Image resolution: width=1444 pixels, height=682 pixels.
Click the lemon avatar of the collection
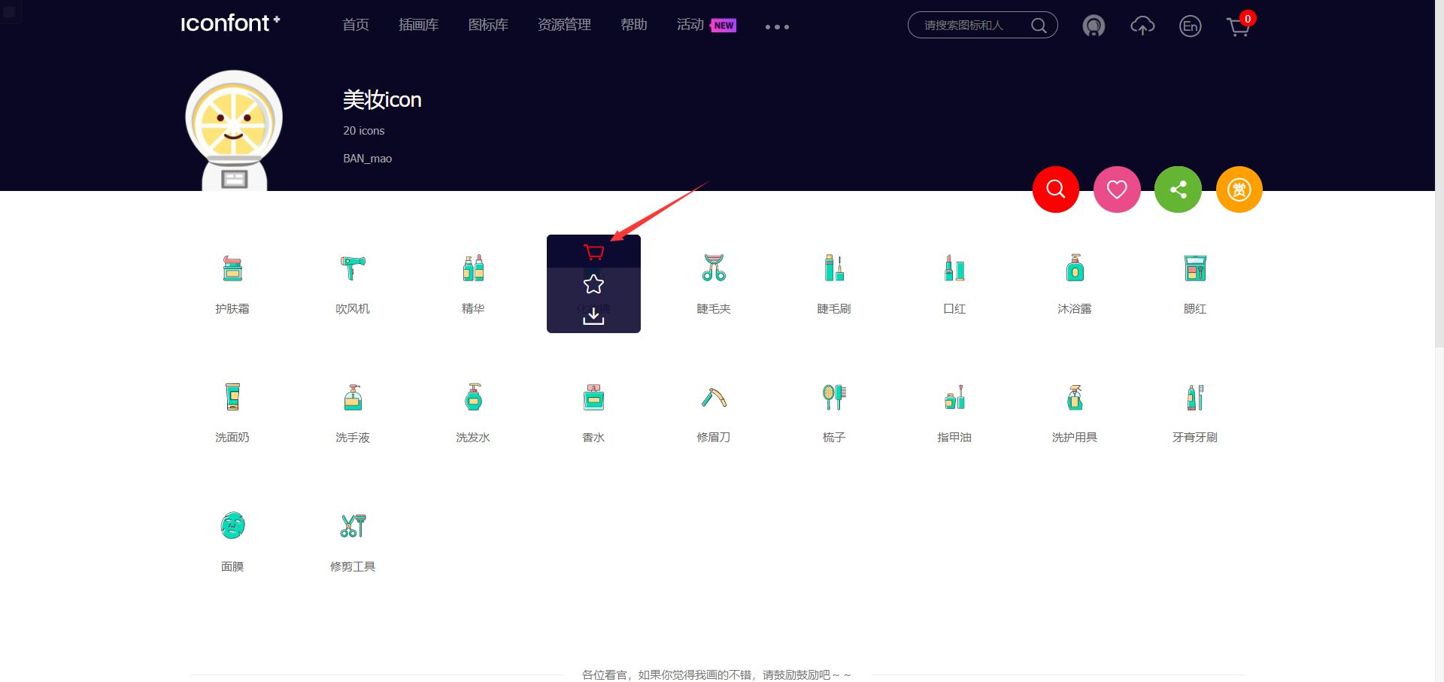pyautogui.click(x=234, y=129)
